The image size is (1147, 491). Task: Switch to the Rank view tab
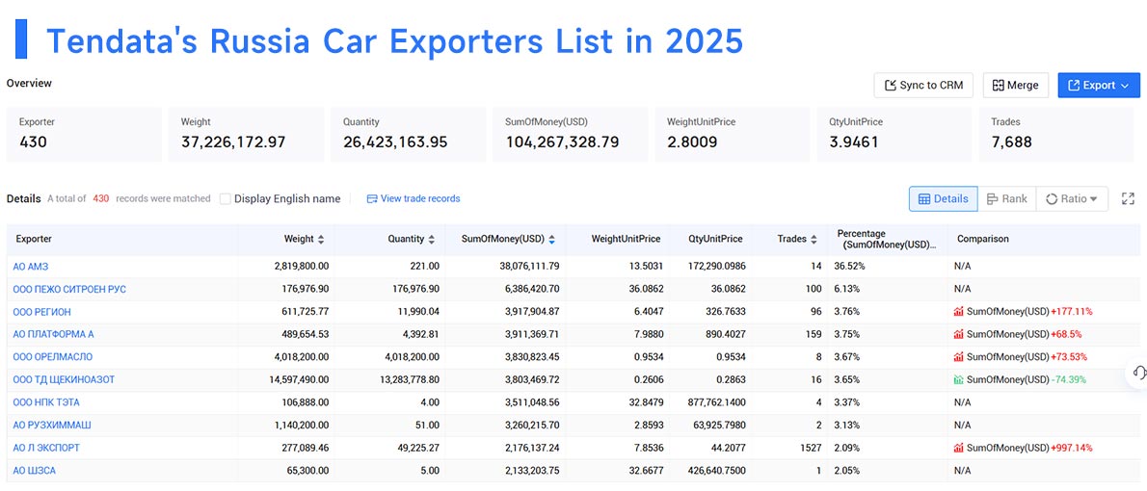tap(1006, 198)
